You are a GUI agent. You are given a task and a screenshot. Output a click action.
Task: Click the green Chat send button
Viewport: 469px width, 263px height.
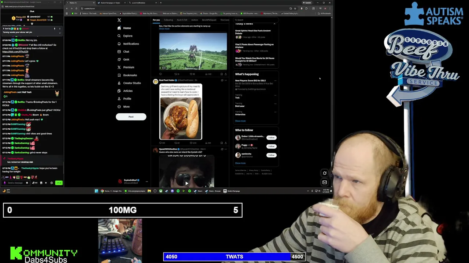pyautogui.click(x=59, y=183)
